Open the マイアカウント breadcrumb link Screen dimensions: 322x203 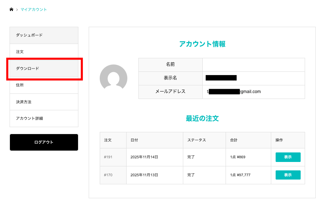tap(33, 10)
